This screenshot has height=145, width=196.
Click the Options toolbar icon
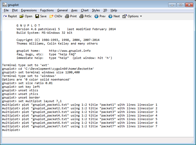(x=124, y=16)
